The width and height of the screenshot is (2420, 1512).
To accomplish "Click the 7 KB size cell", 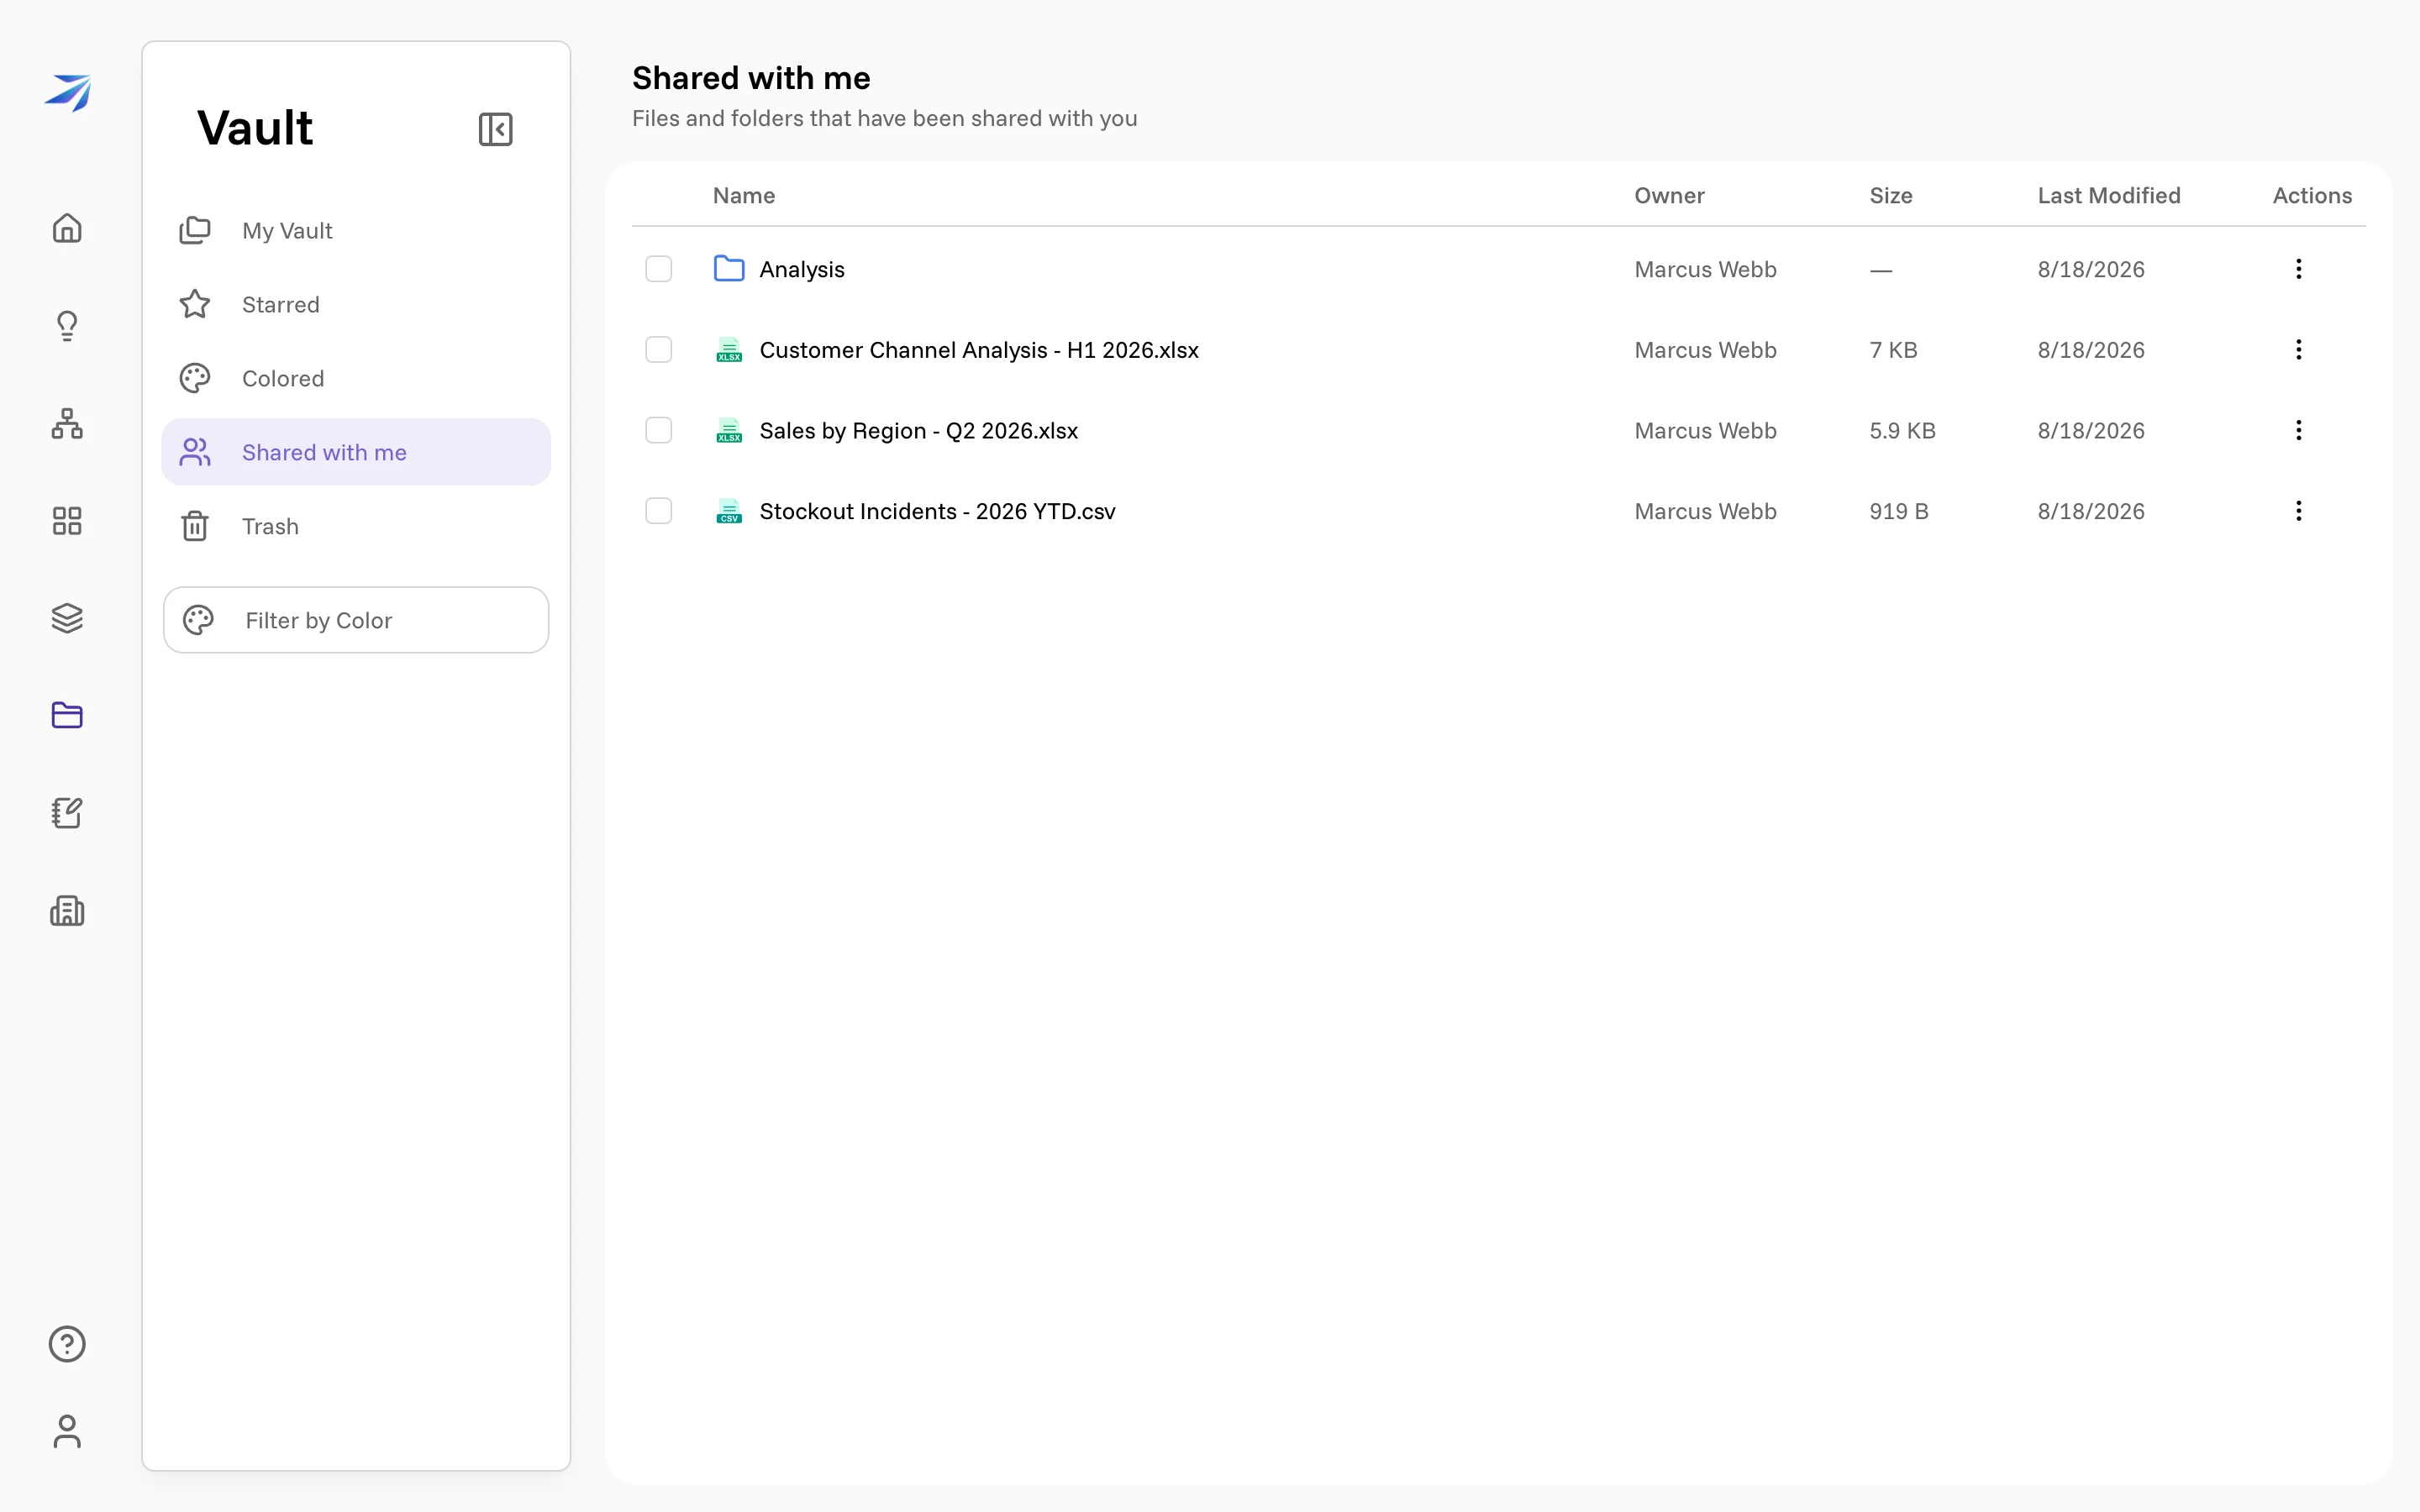I will [1893, 350].
